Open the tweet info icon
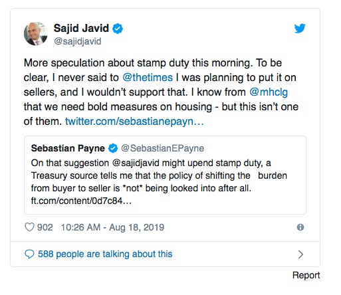 [300, 227]
